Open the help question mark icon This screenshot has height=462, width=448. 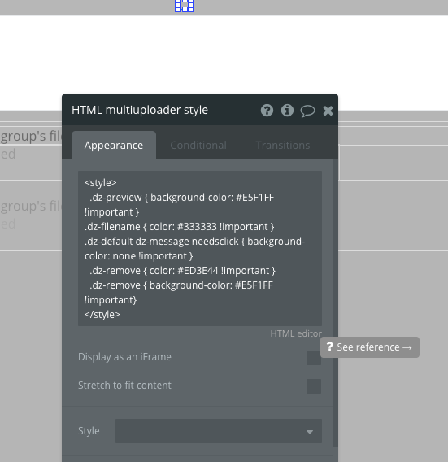point(267,111)
